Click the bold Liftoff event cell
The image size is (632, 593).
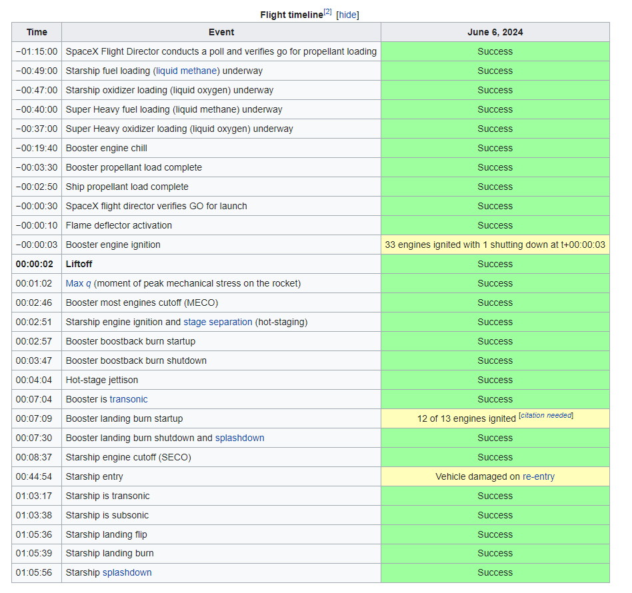(x=79, y=264)
